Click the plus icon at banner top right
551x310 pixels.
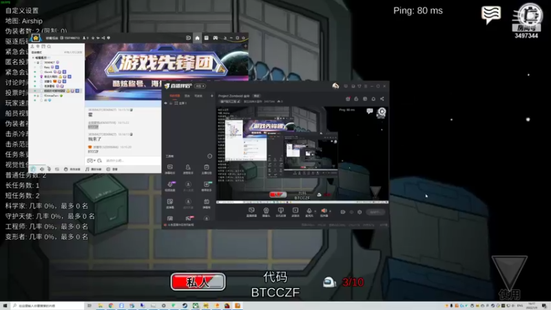tap(245, 45)
